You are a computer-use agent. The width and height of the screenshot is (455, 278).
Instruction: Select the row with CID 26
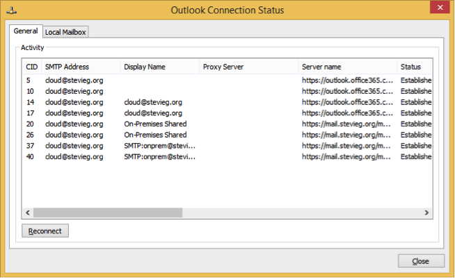(x=227, y=135)
